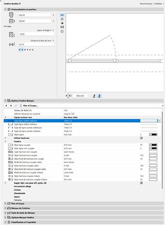The height and width of the screenshot is (225, 165).
Task: Click the width field showing 264,50
Action: (x=35, y=15)
